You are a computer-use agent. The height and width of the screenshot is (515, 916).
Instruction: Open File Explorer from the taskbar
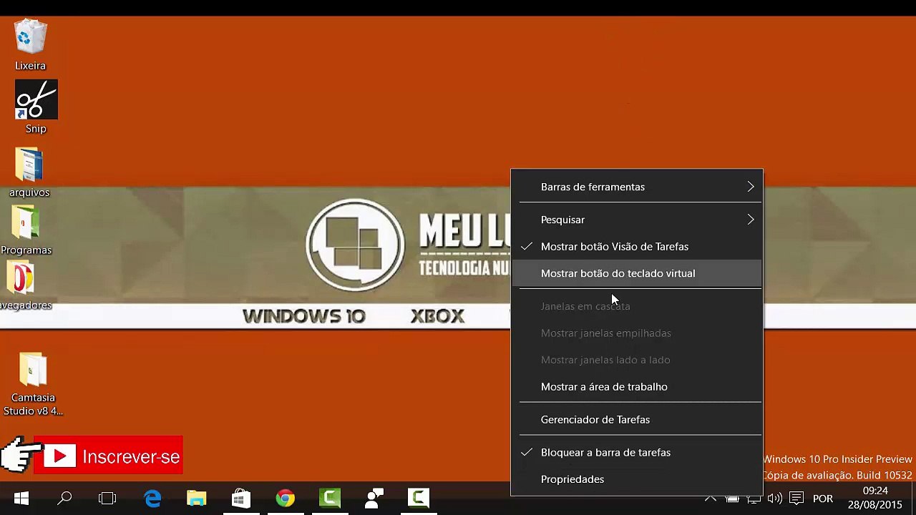click(x=197, y=498)
